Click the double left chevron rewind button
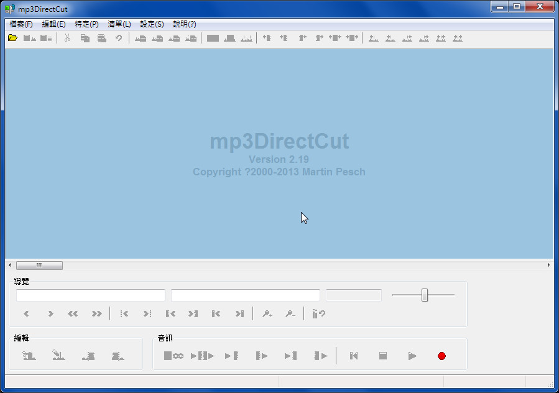Image resolution: width=559 pixels, height=393 pixels. click(73, 314)
